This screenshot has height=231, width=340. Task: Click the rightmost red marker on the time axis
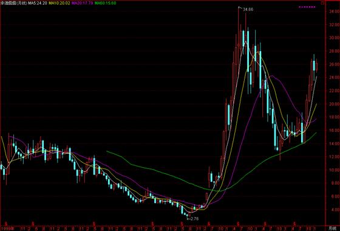294,223
